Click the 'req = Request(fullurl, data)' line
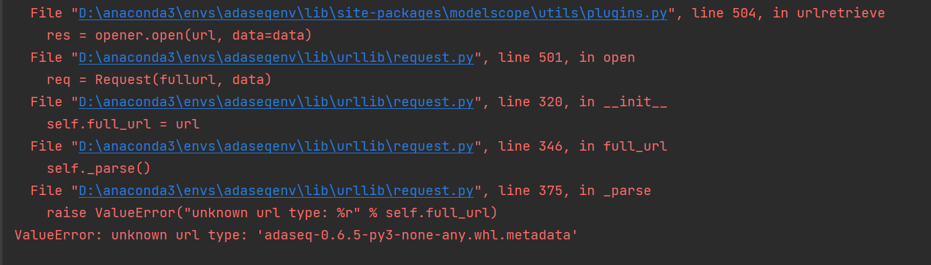 [159, 80]
